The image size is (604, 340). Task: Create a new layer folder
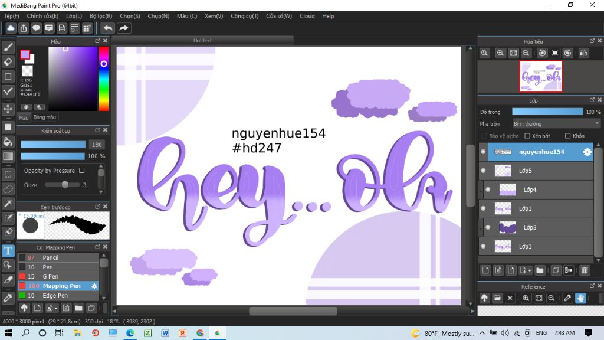pos(540,270)
